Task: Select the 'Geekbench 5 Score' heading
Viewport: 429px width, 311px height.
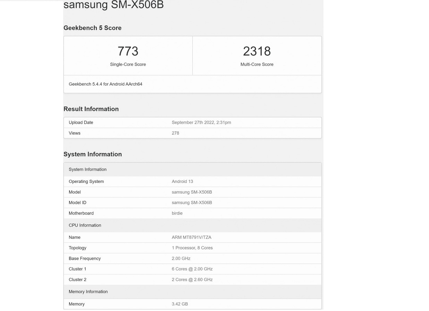Action: 92,28
